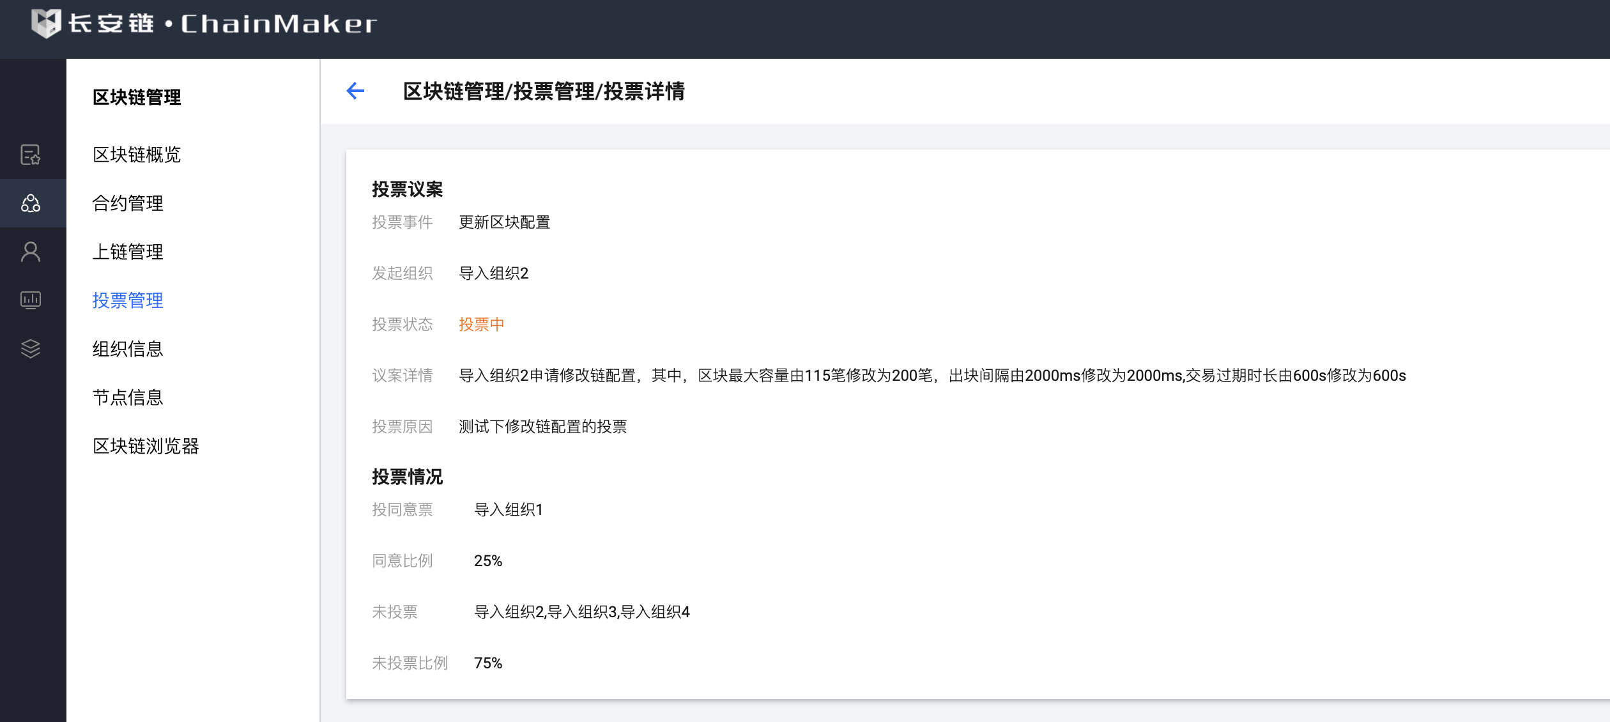Open the document-with-star icon in left rail
Image resolution: width=1610 pixels, height=722 pixels.
coord(31,155)
